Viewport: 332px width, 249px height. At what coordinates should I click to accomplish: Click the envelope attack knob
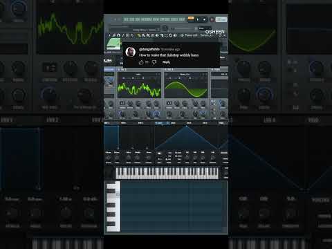[108, 158]
